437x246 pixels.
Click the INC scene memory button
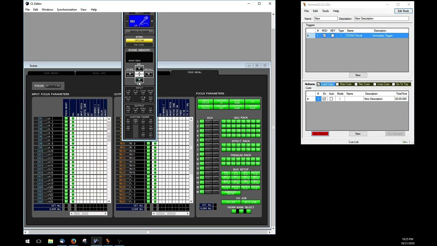pos(139,68)
